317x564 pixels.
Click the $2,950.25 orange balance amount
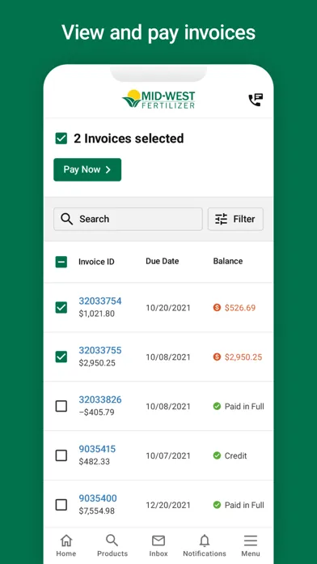[x=243, y=357]
